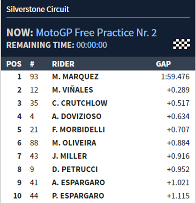Image resolution: width=196 pixels, height=203 pixels.
Task: Click the checkered flag icon
Action: point(181,44)
